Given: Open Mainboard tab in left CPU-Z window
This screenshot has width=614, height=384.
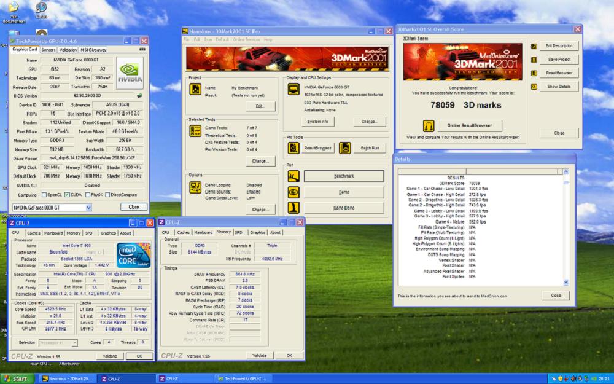Looking at the screenshot, I should (53, 233).
